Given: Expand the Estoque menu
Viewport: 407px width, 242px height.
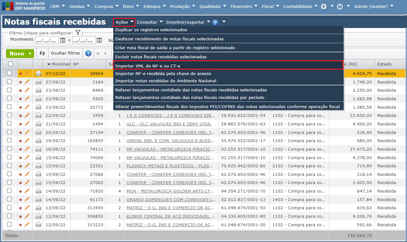Looking at the screenshot, I should (155, 6).
